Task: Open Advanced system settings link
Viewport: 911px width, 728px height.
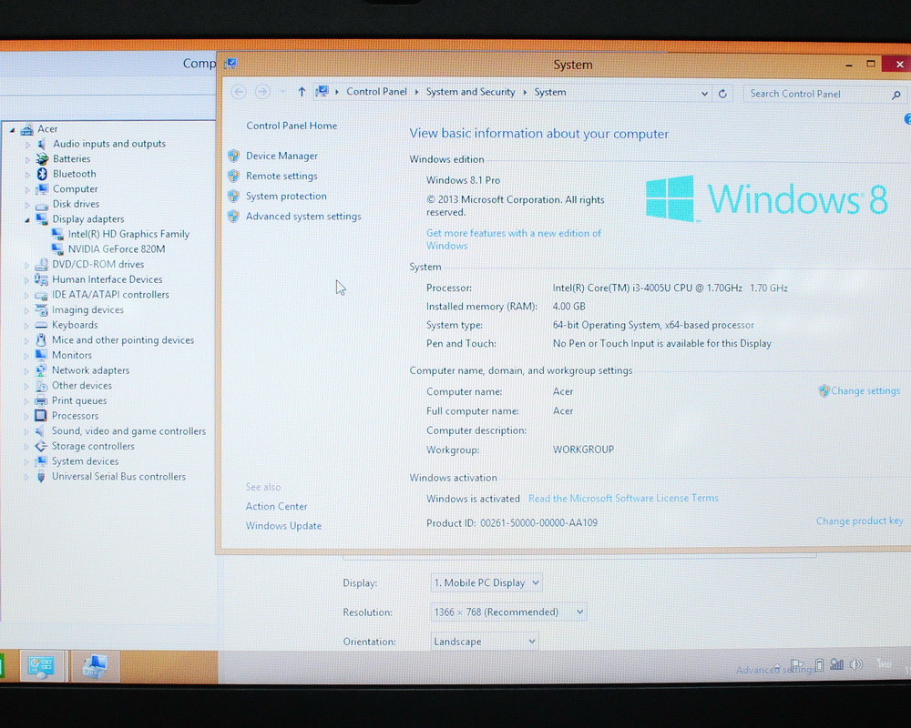Action: click(x=303, y=217)
